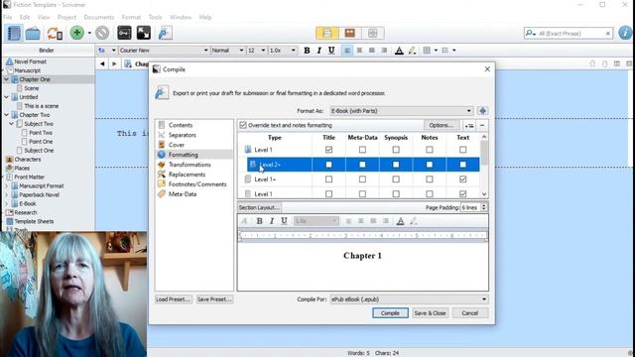Add formatting level row icon in Compile
Viewport: 635px width, 357px height.
(x=469, y=126)
